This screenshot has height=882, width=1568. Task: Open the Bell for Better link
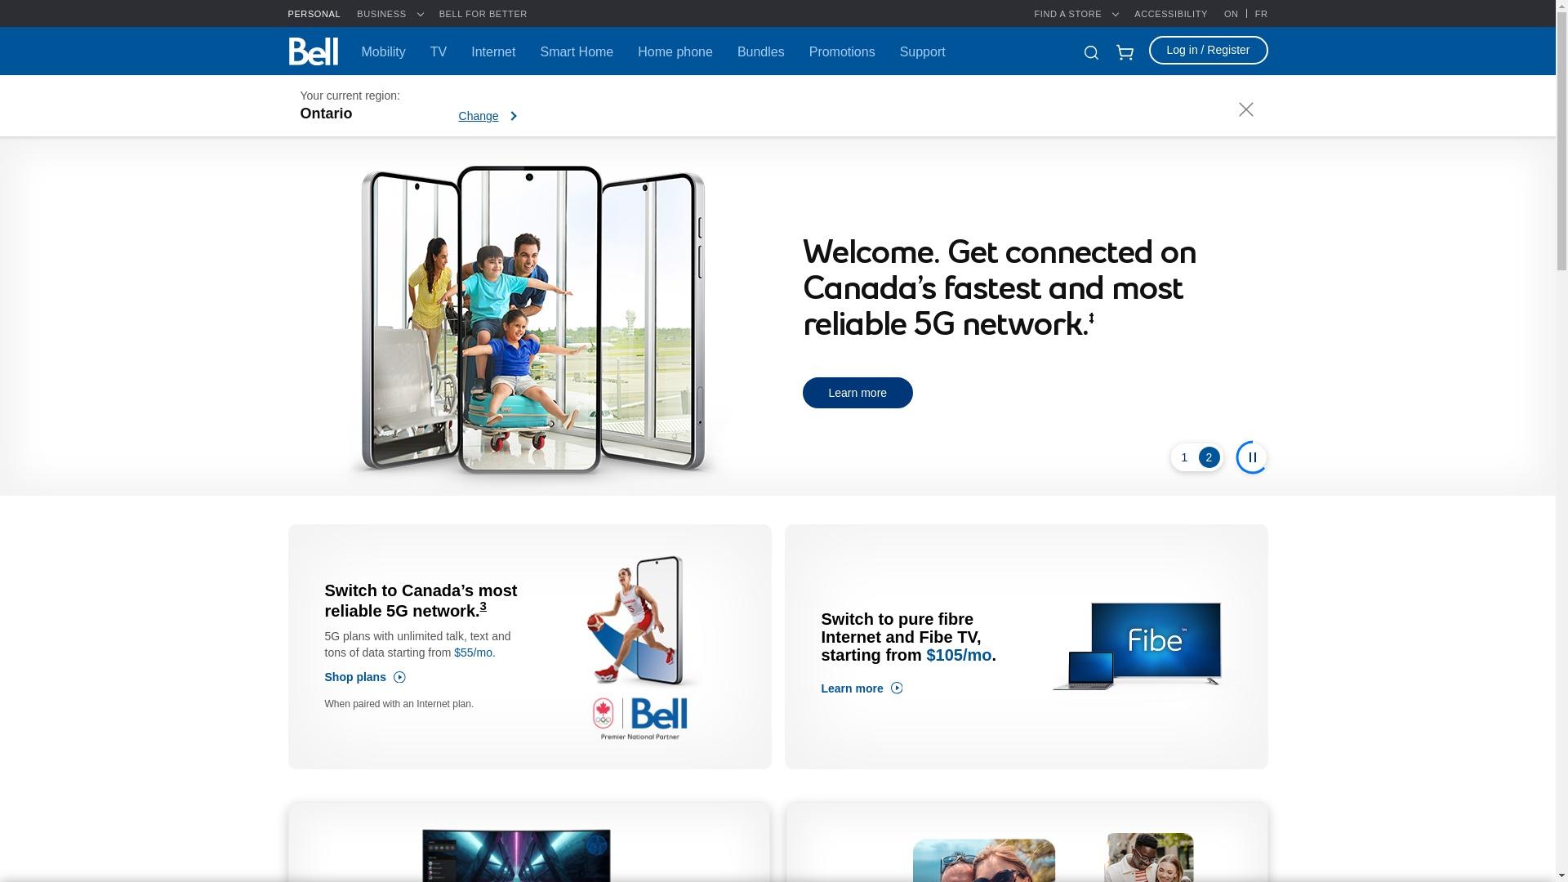point(483,14)
